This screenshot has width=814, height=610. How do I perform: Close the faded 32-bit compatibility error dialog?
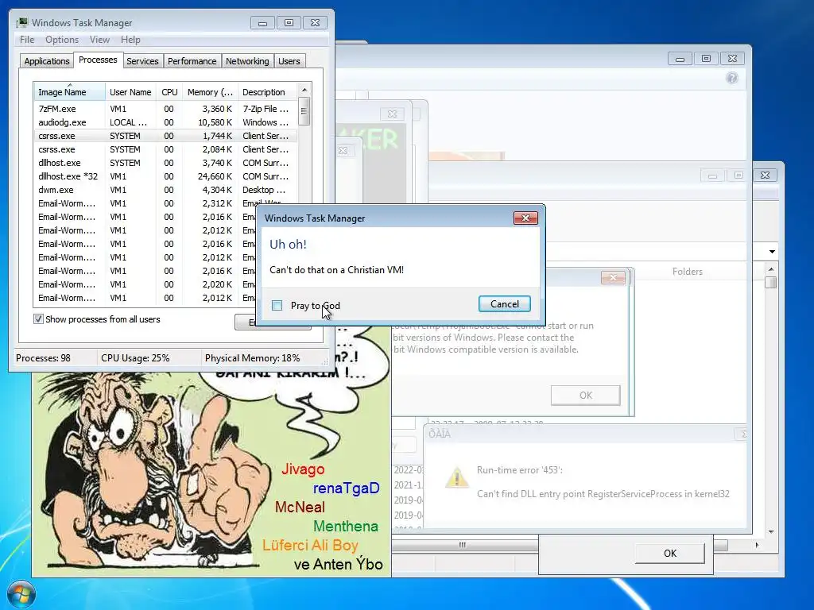tap(613, 277)
